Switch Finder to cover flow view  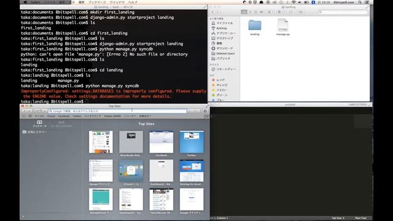(262, 12)
